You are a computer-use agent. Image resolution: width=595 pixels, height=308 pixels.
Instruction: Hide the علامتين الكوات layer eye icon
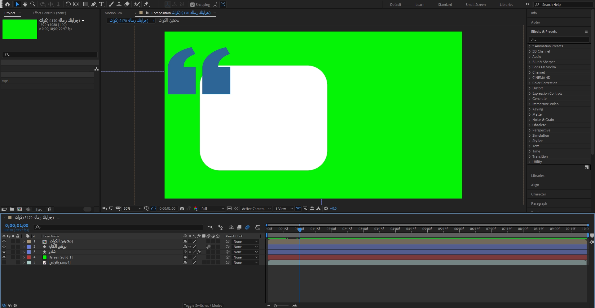(x=4, y=242)
